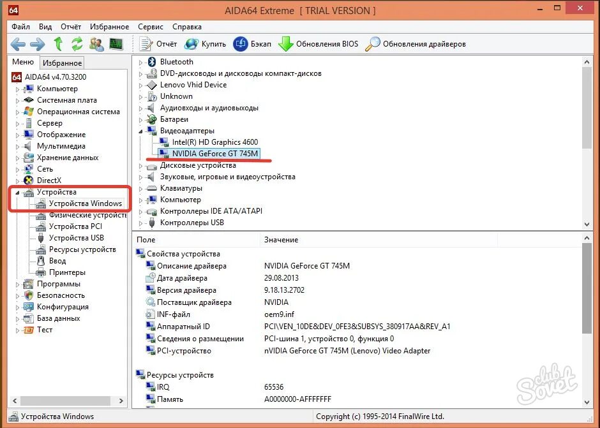
Task: Open the Справка menu
Action: (x=187, y=27)
